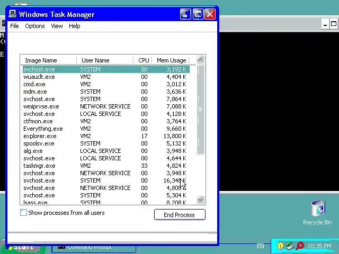
Task: Select the taskmgr.exe process row
Action: 106,166
